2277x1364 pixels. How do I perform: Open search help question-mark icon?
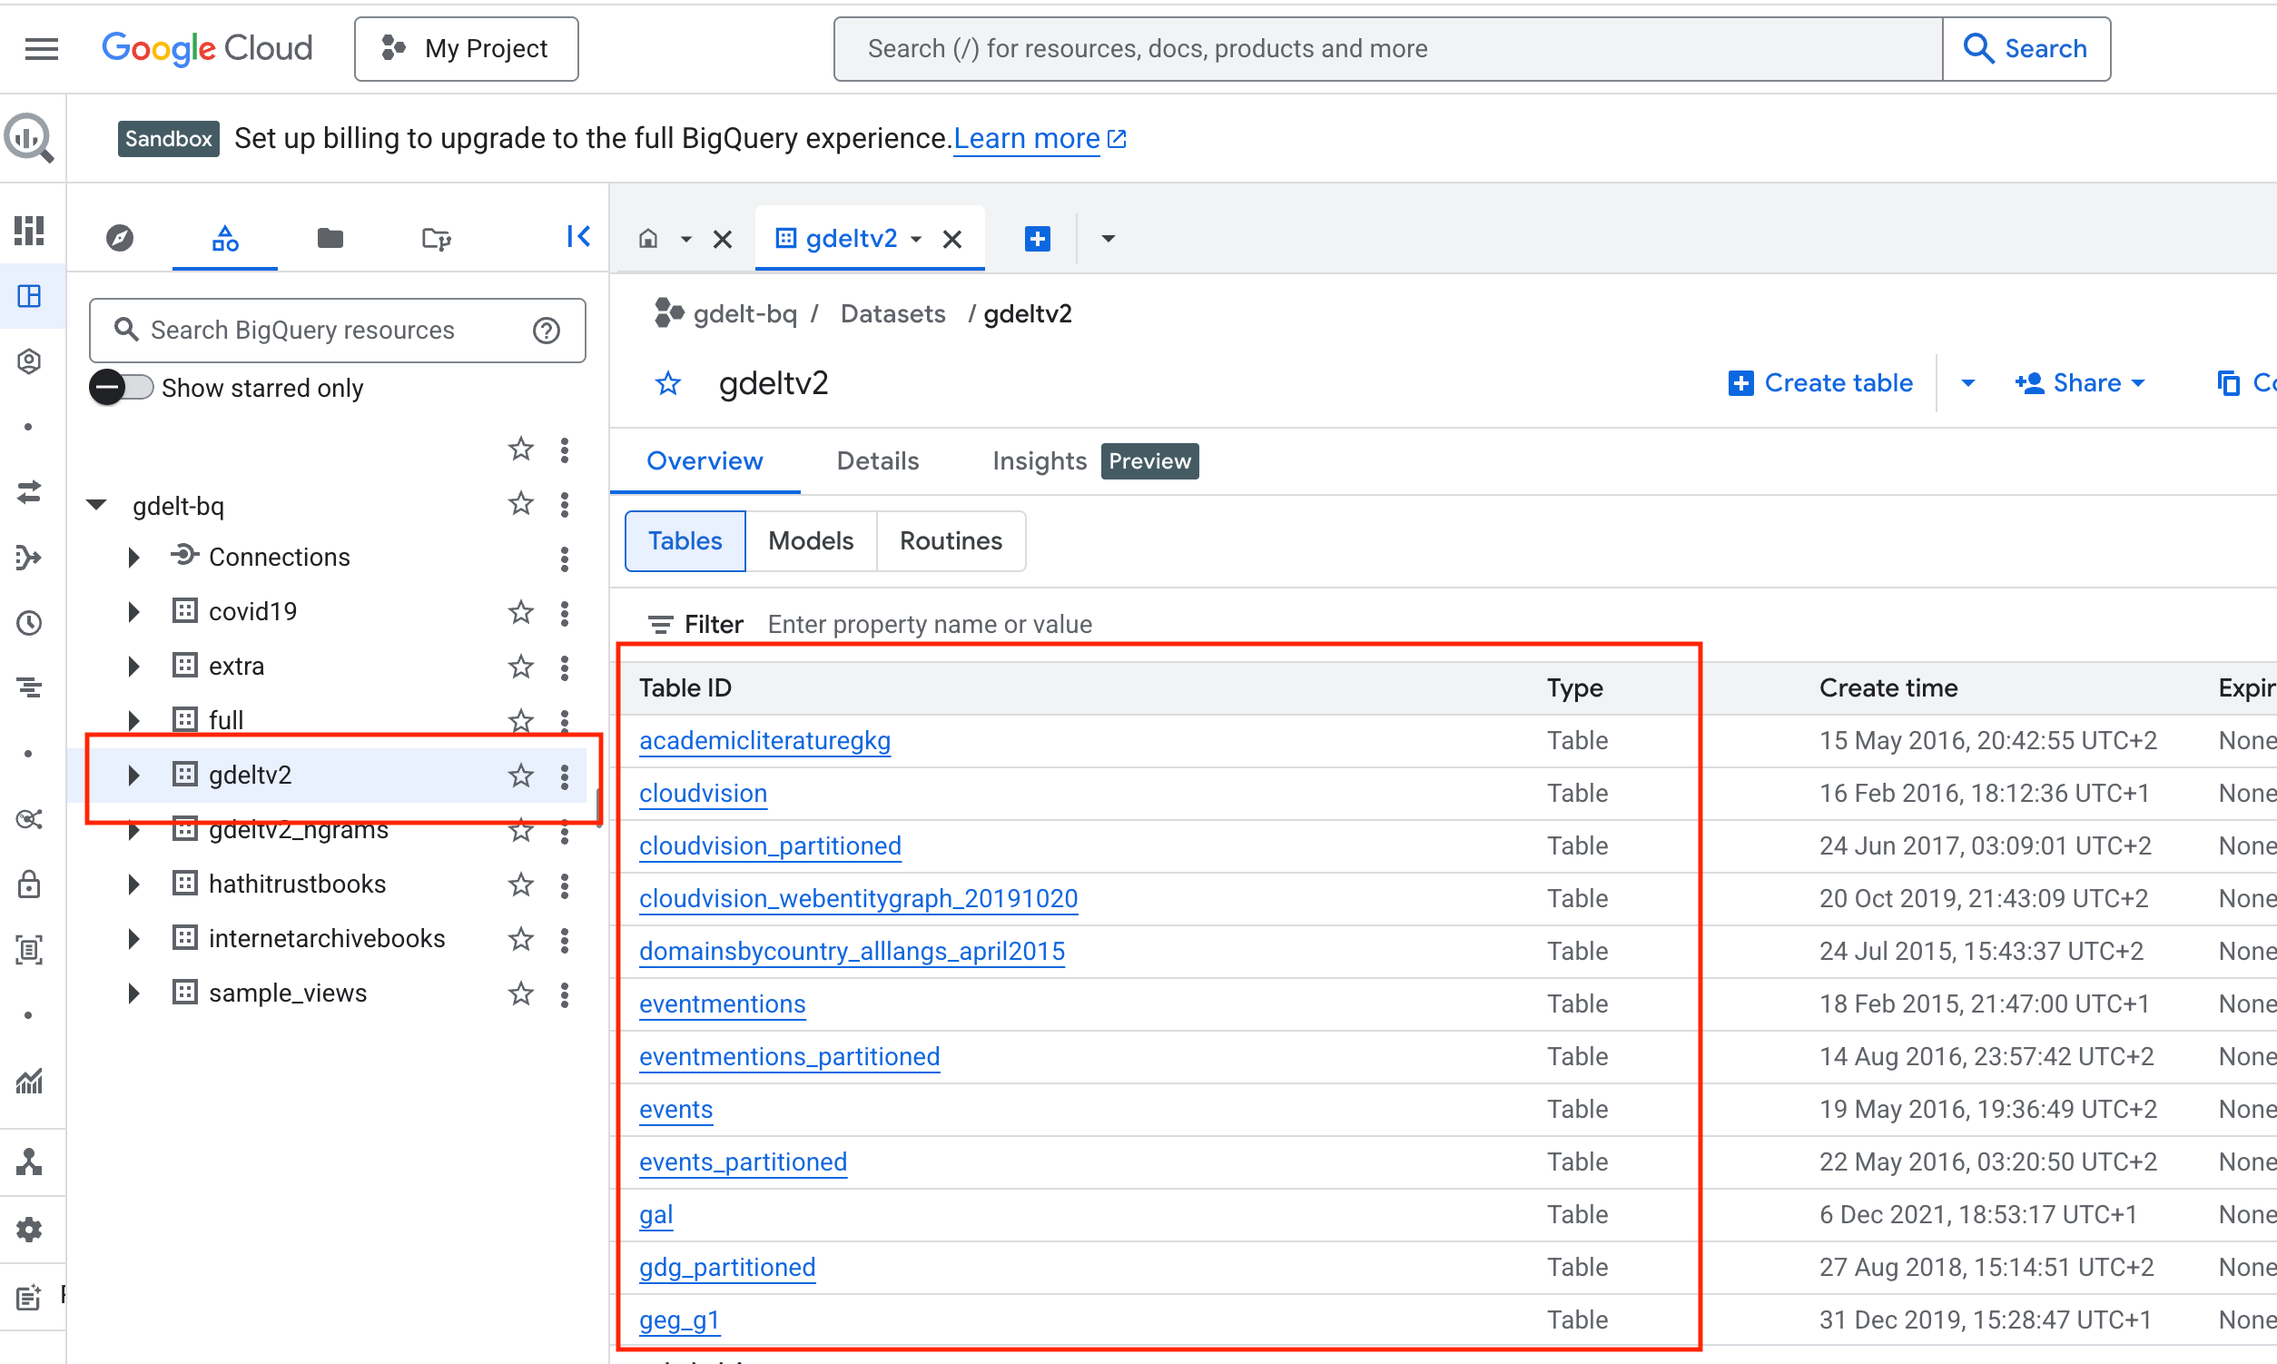point(547,331)
